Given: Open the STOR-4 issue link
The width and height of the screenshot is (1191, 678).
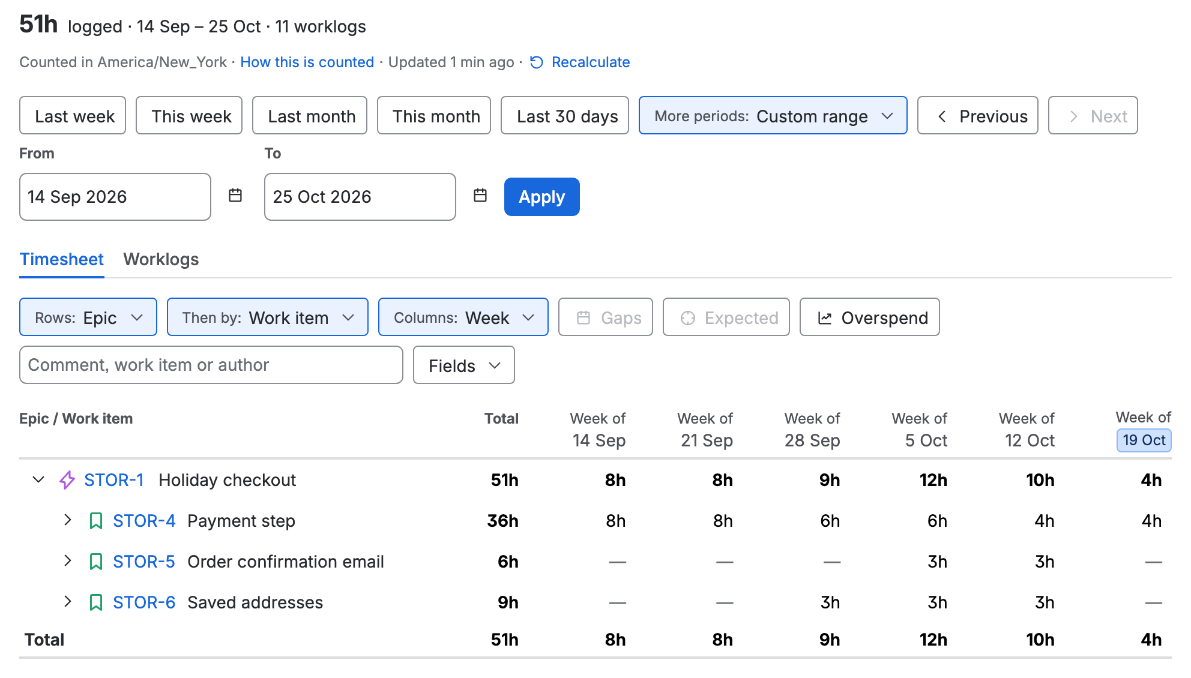Looking at the screenshot, I should (144, 521).
